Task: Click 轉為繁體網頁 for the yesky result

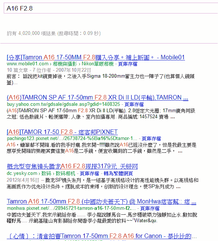Action: [118, 173]
